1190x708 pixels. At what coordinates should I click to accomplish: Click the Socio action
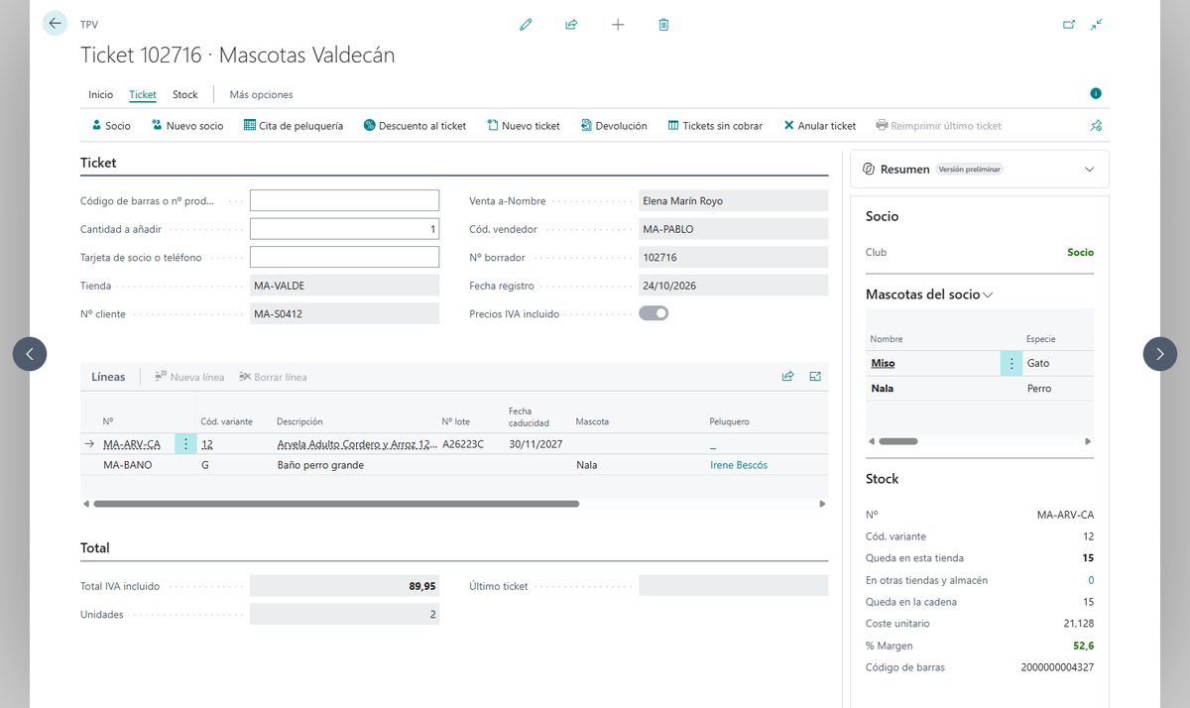pyautogui.click(x=111, y=126)
